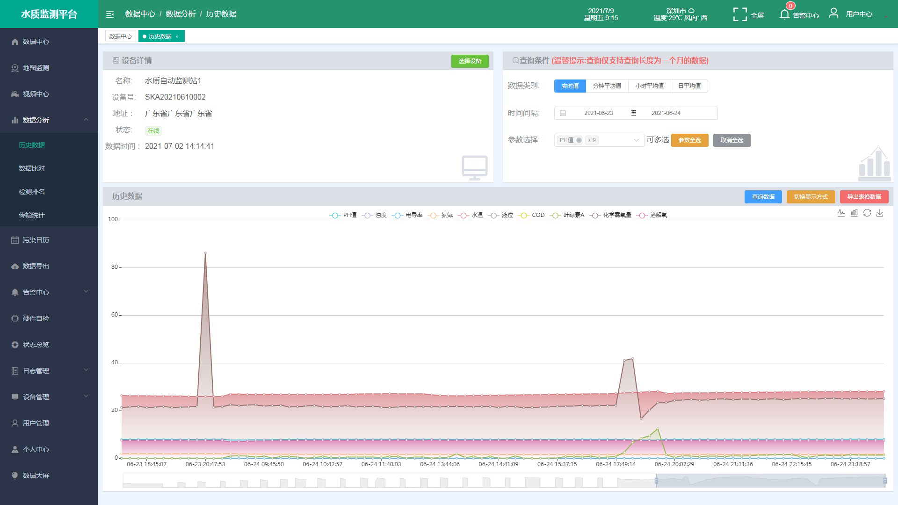Click the red 导出表格数据 button

(x=864, y=197)
